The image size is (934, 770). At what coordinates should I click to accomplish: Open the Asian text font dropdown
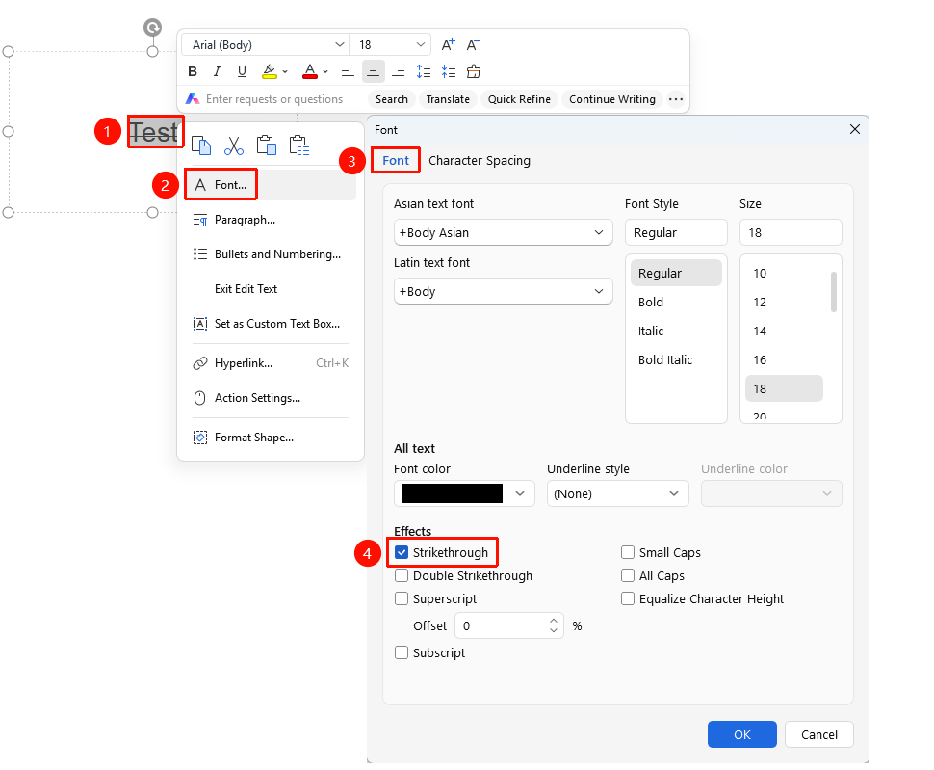504,232
